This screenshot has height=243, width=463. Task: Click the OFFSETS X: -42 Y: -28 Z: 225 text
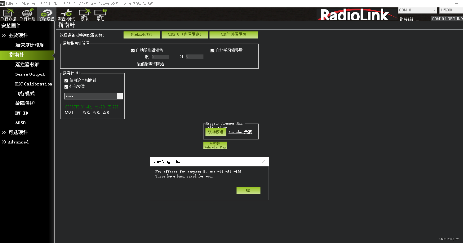[x=91, y=107]
